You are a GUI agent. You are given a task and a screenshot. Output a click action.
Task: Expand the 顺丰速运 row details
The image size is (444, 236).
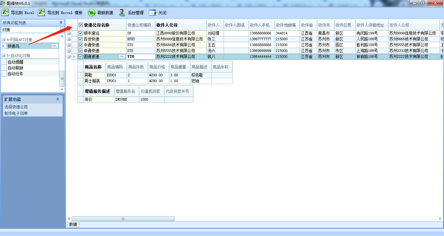coord(69,33)
